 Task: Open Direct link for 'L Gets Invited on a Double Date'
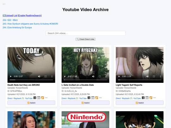(64, 98)
